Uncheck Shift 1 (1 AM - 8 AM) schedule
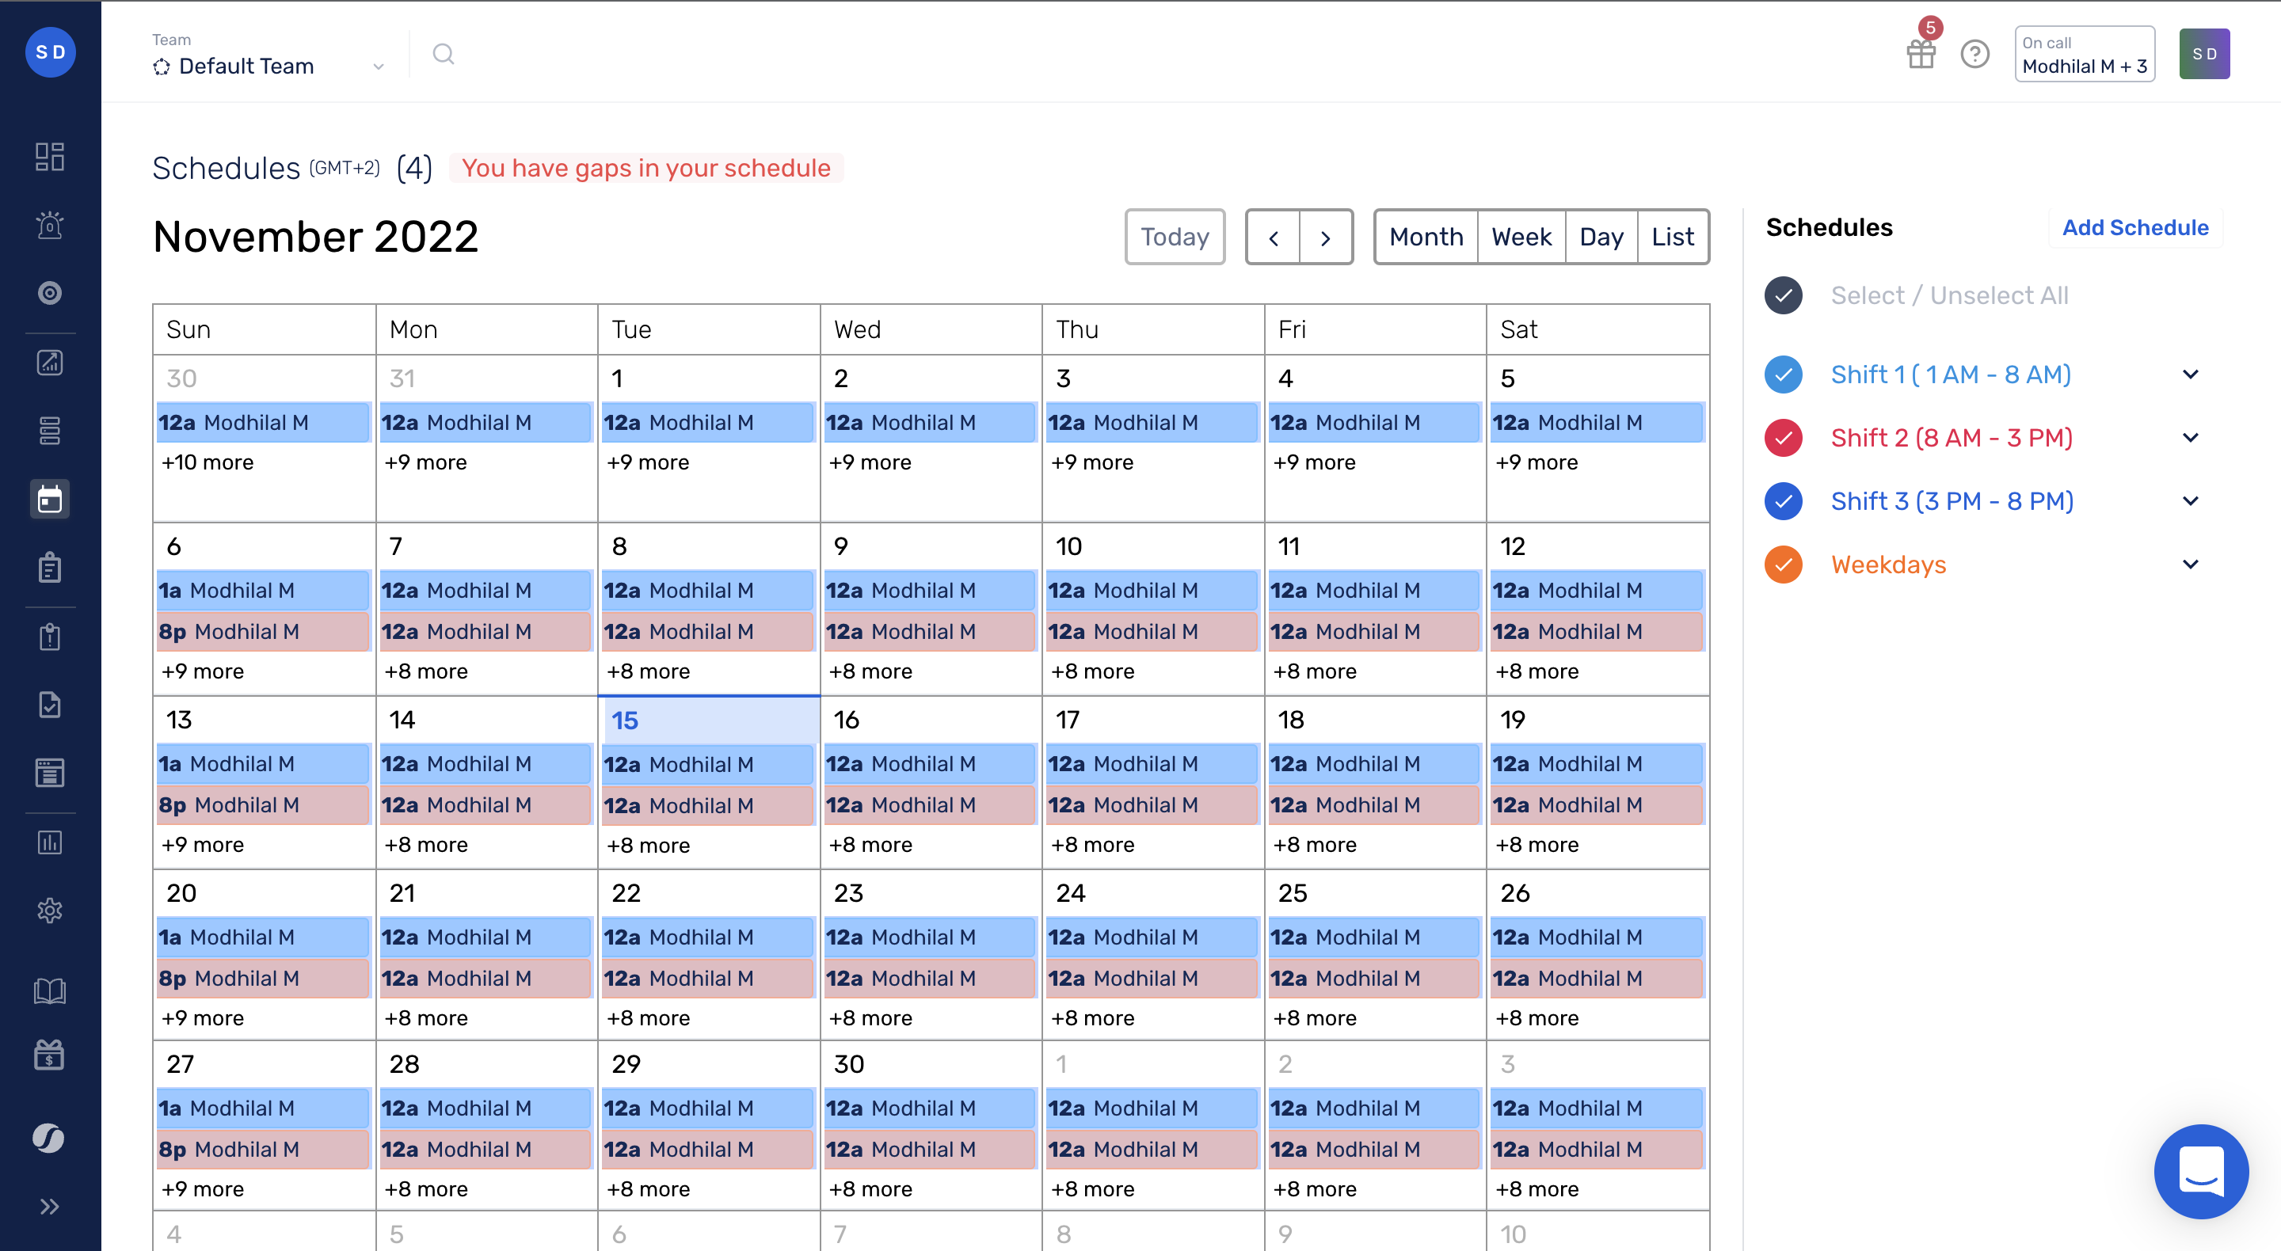2281x1251 pixels. pos(1784,375)
